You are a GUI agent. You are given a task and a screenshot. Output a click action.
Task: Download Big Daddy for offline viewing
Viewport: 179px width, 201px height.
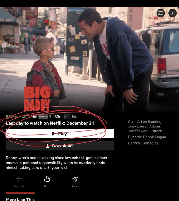point(60,146)
